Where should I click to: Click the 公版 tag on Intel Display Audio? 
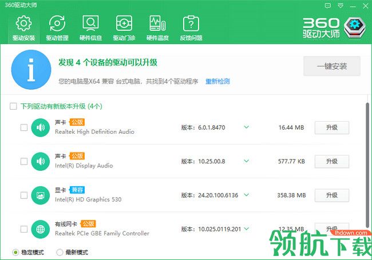pyautogui.click(x=77, y=156)
